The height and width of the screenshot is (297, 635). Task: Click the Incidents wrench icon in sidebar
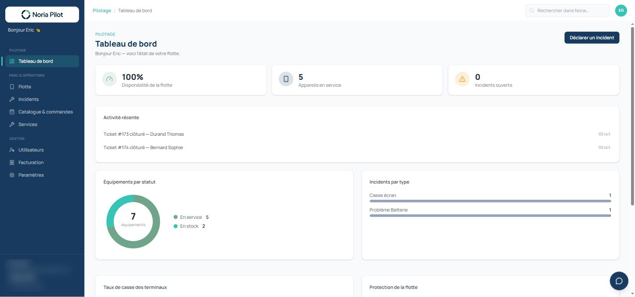coord(12,99)
